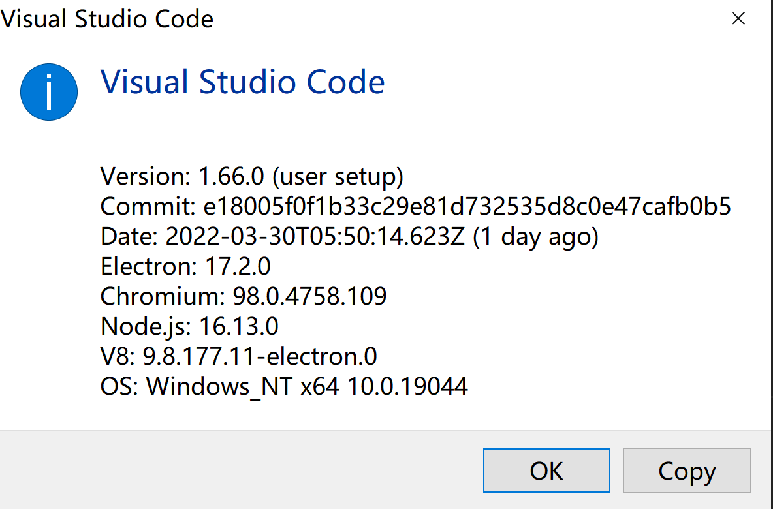
Task: Select the Chromium version line
Action: coord(242,296)
